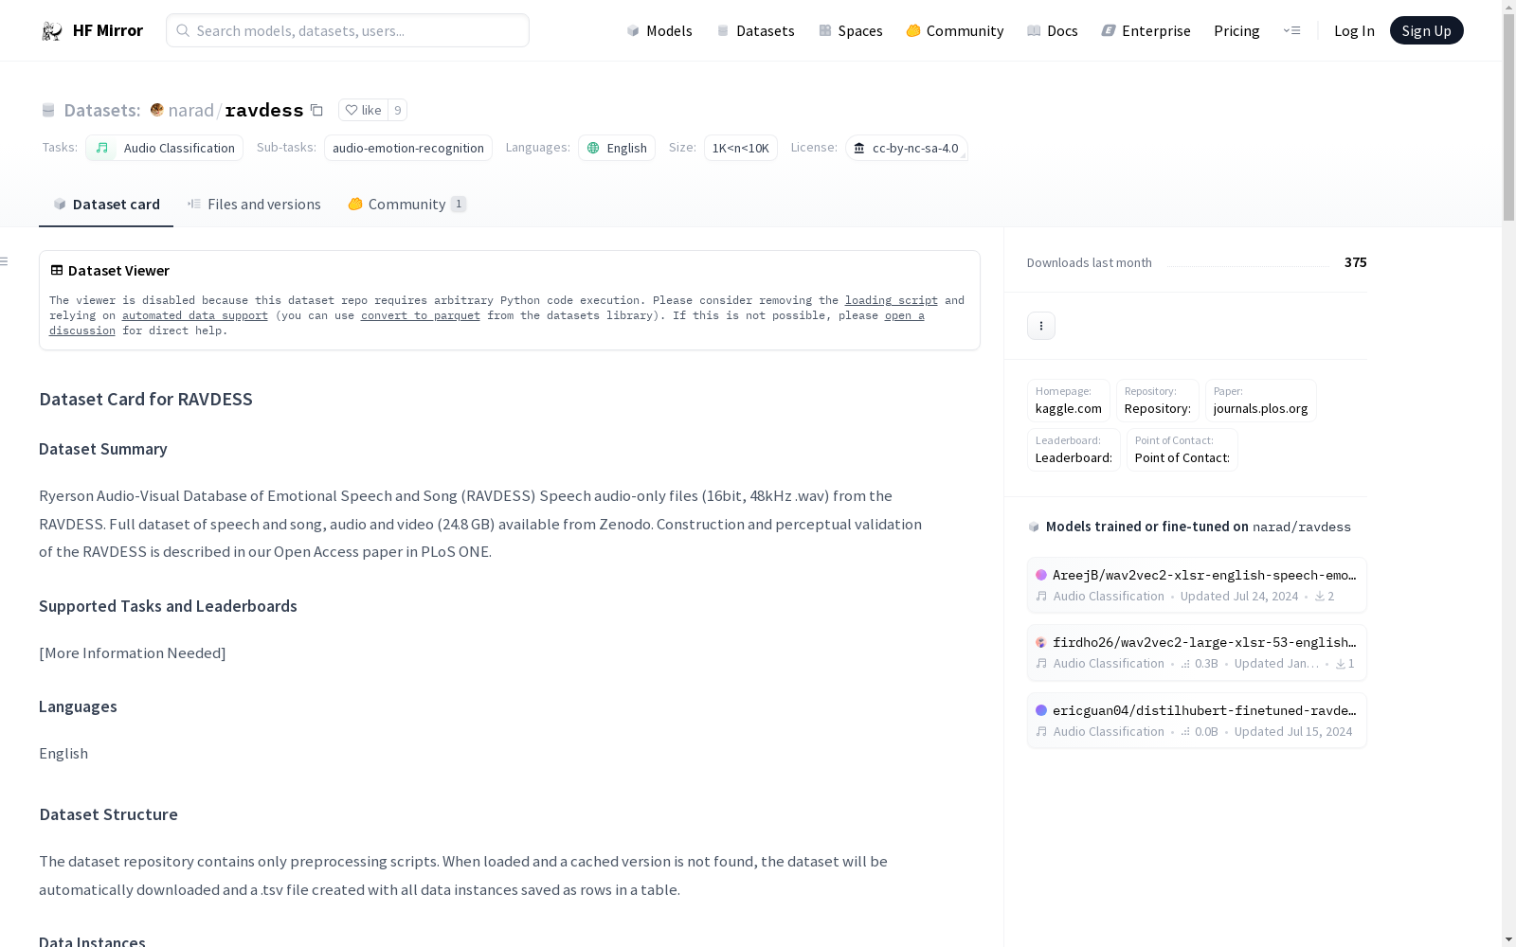Select the Dataset card tab
Image resolution: width=1516 pixels, height=947 pixels.
pyautogui.click(x=106, y=205)
